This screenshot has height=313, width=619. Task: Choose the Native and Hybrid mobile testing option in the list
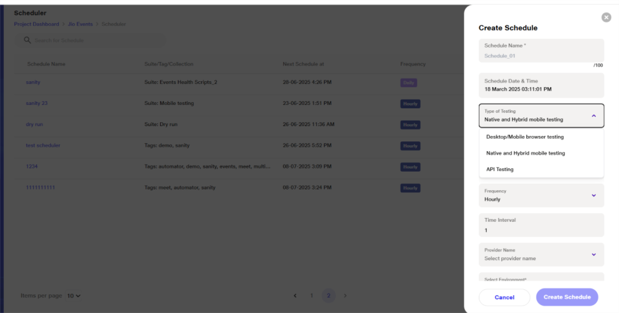[541, 153]
